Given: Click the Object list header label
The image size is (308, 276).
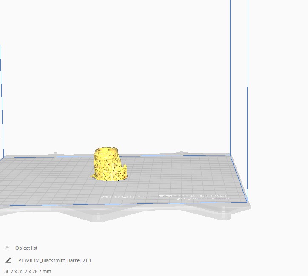Looking at the screenshot, I should point(26,248).
